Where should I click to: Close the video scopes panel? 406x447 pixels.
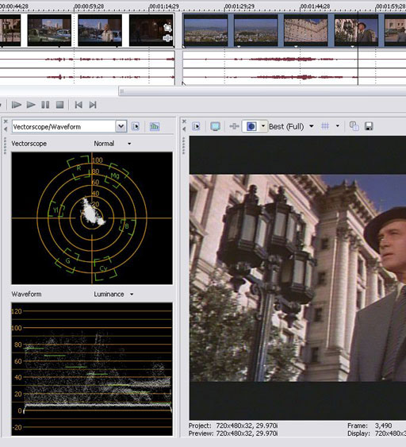[6, 121]
